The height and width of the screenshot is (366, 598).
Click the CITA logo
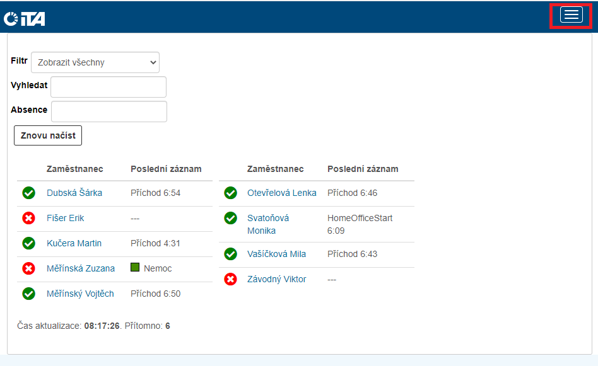(x=25, y=19)
